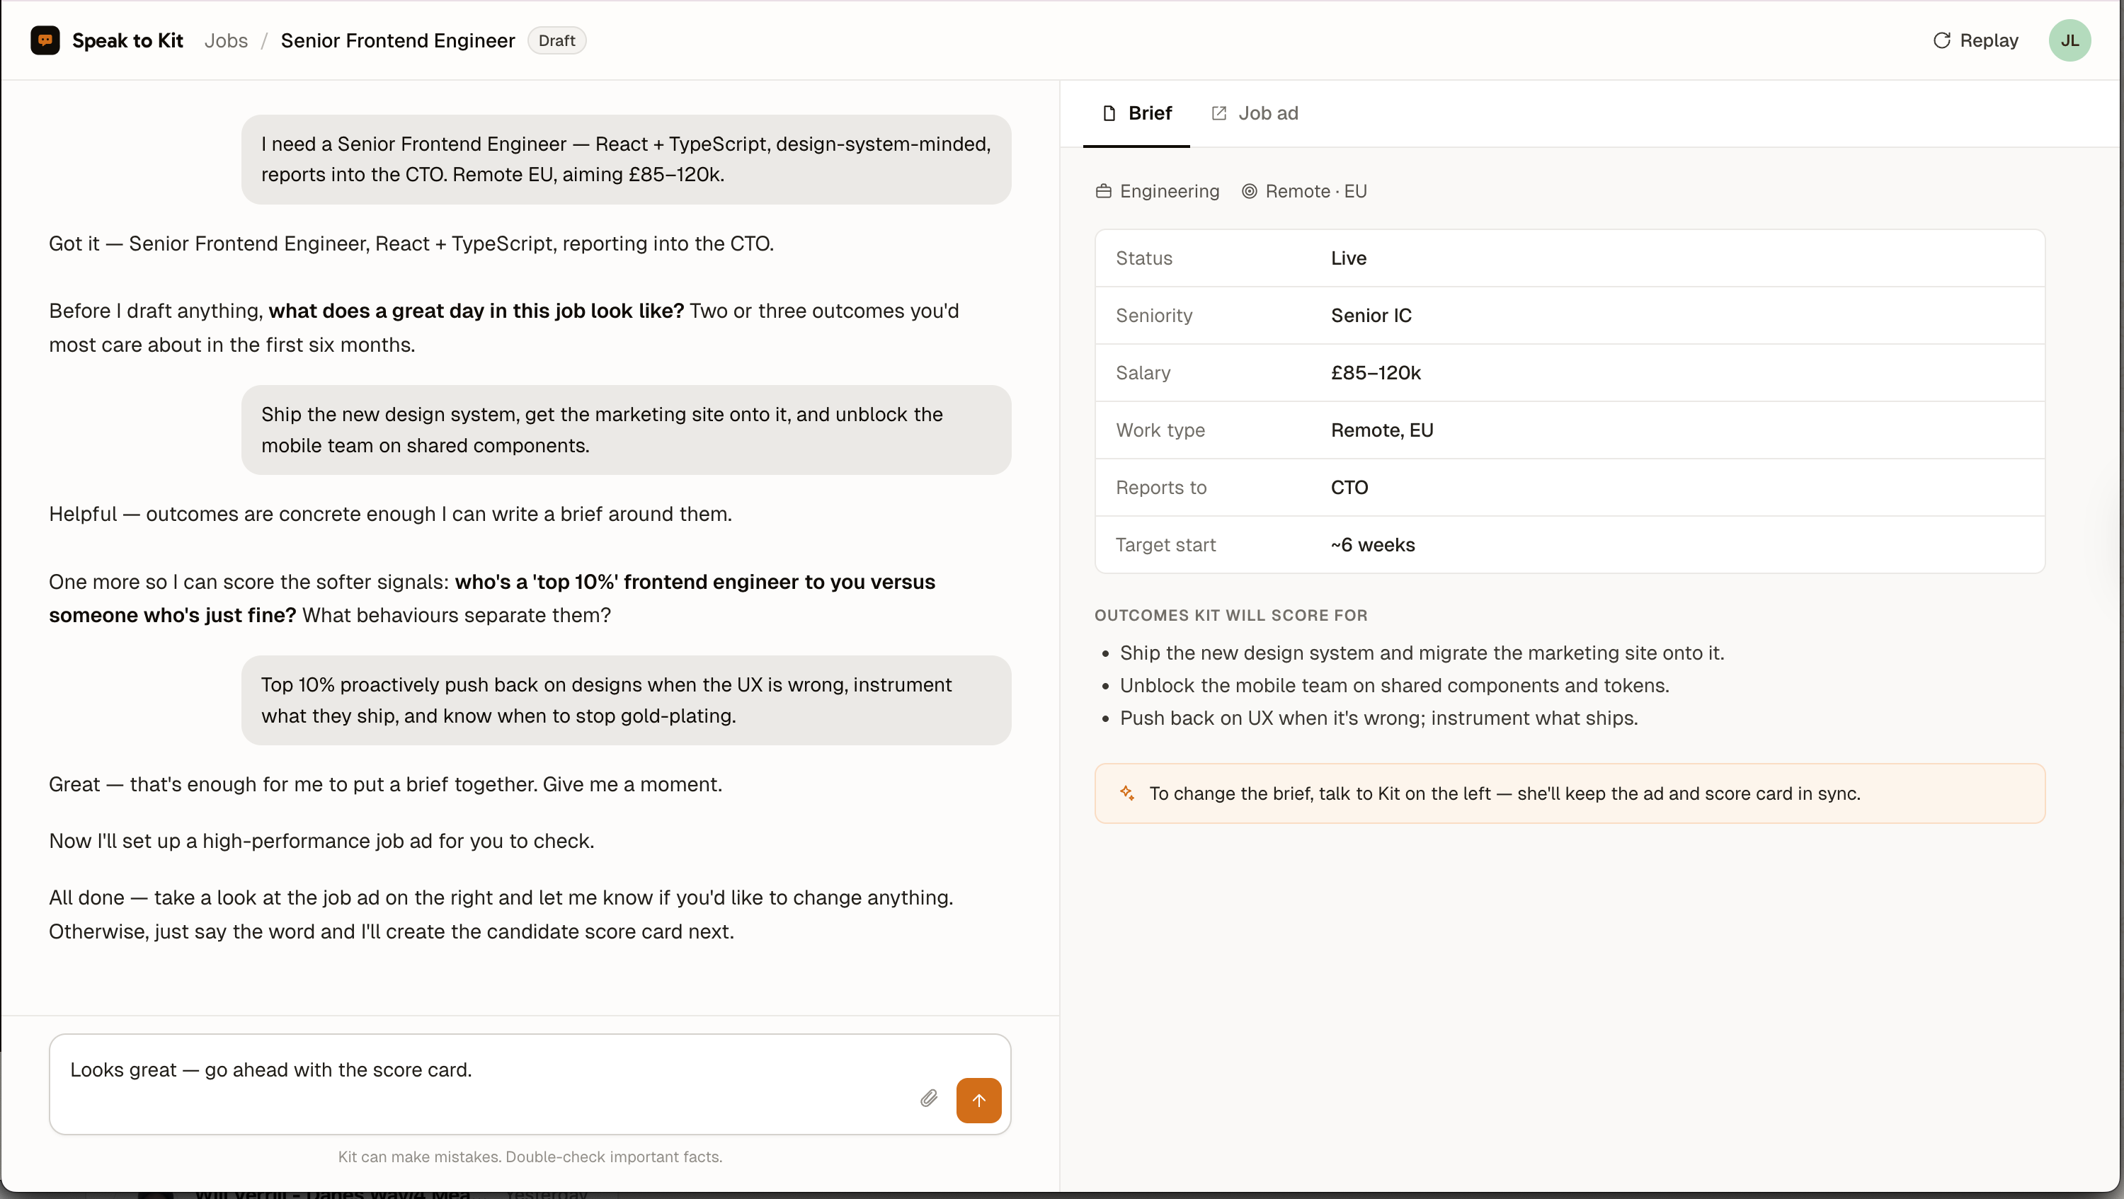The image size is (2124, 1199).
Task: Click the paperclip attach file icon
Action: tap(928, 1098)
